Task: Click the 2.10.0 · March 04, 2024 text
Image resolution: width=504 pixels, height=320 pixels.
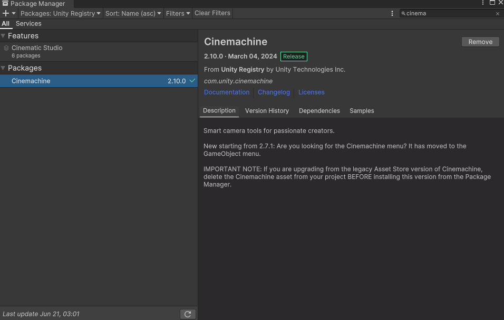Action: point(240,57)
